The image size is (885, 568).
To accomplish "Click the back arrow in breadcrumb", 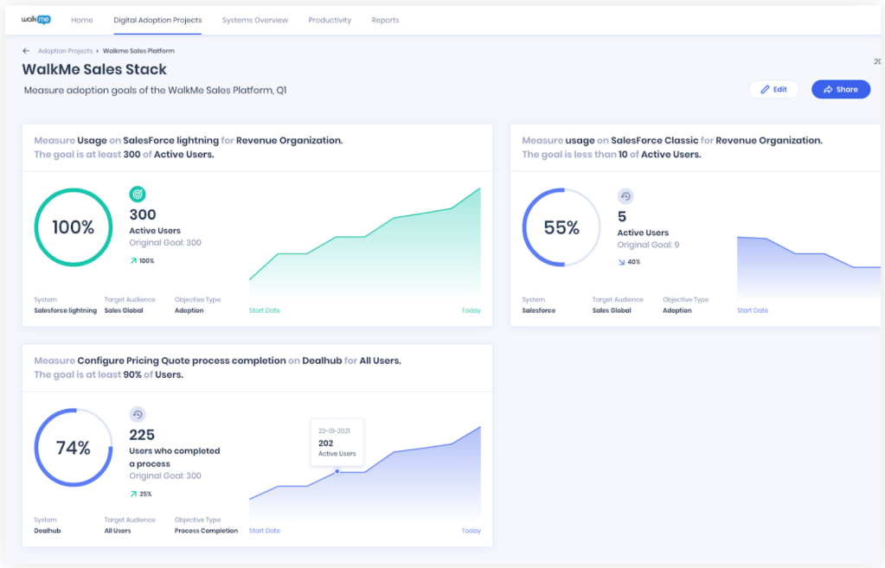I will pos(26,51).
